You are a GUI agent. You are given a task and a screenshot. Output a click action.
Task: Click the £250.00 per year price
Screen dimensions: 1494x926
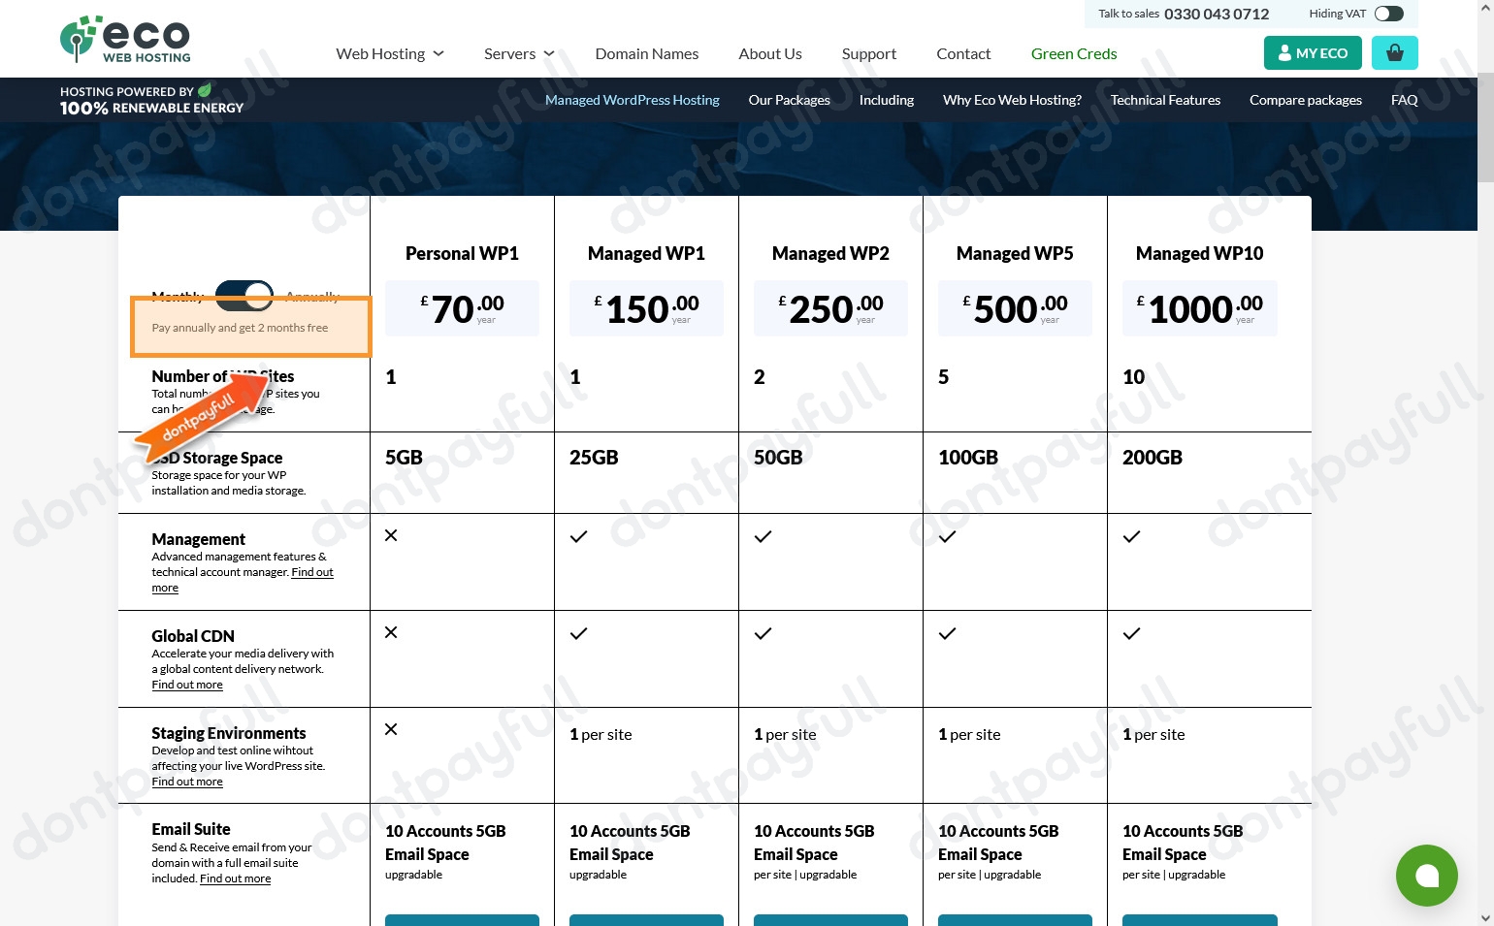click(830, 308)
